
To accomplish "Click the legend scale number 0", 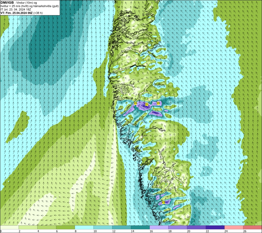I will (x=1, y=231).
